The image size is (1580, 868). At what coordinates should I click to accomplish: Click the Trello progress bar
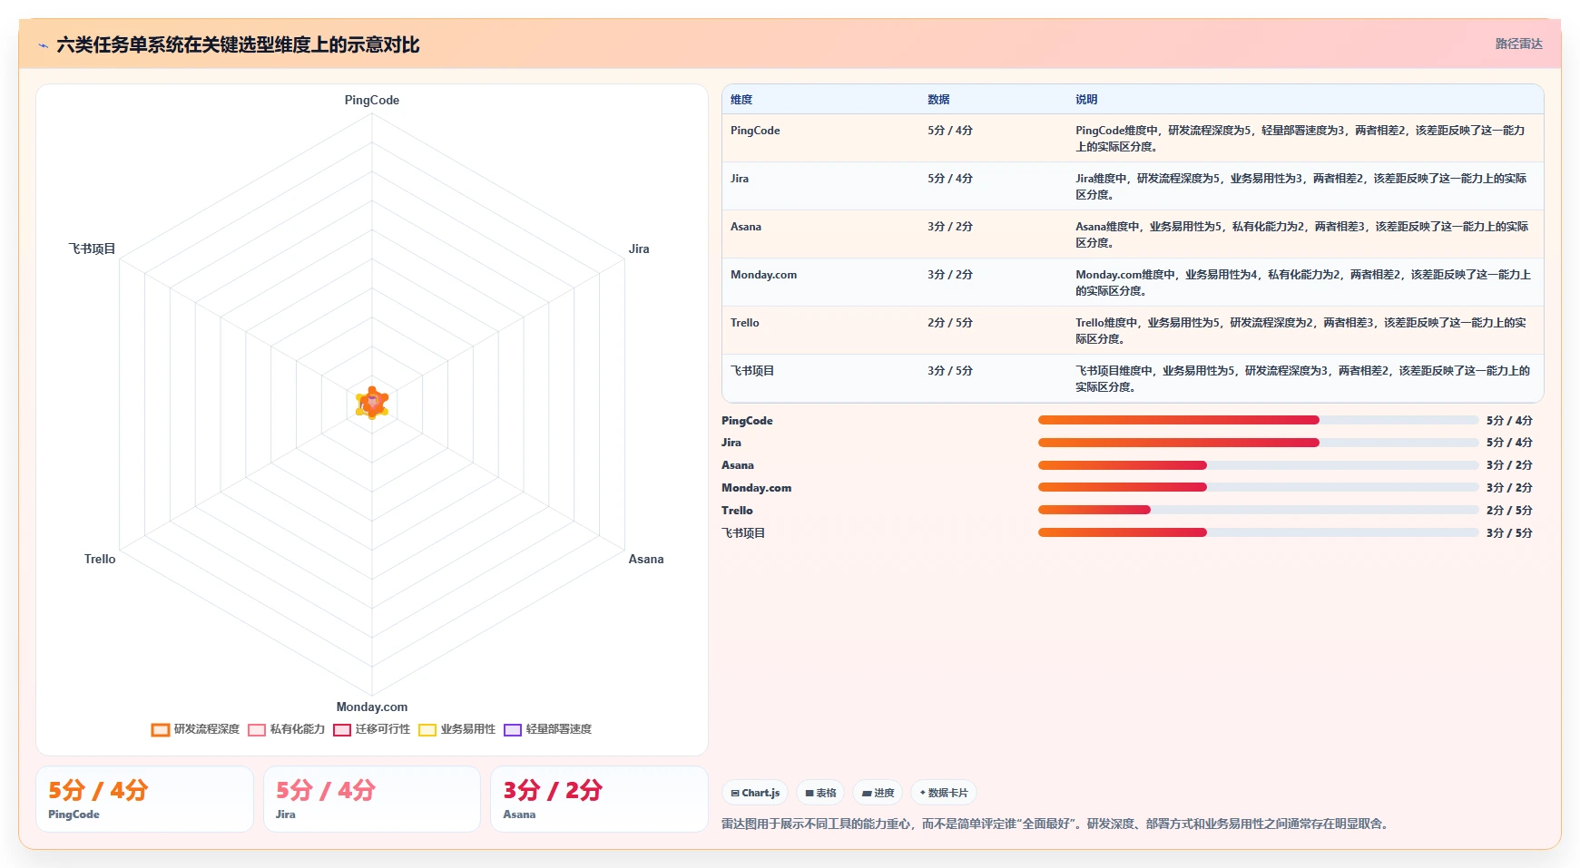click(x=1258, y=510)
